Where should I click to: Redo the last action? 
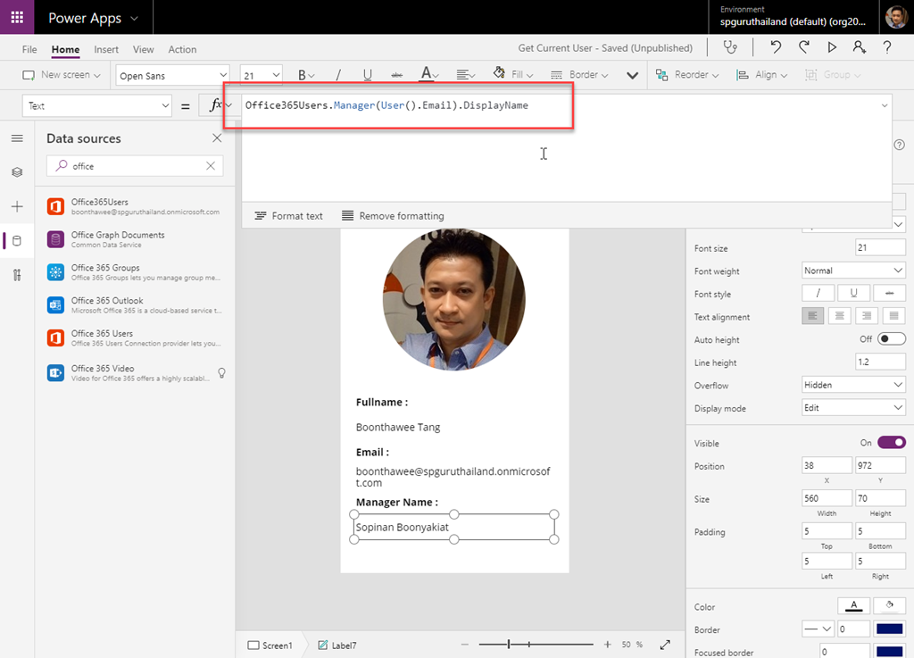pyautogui.click(x=804, y=47)
